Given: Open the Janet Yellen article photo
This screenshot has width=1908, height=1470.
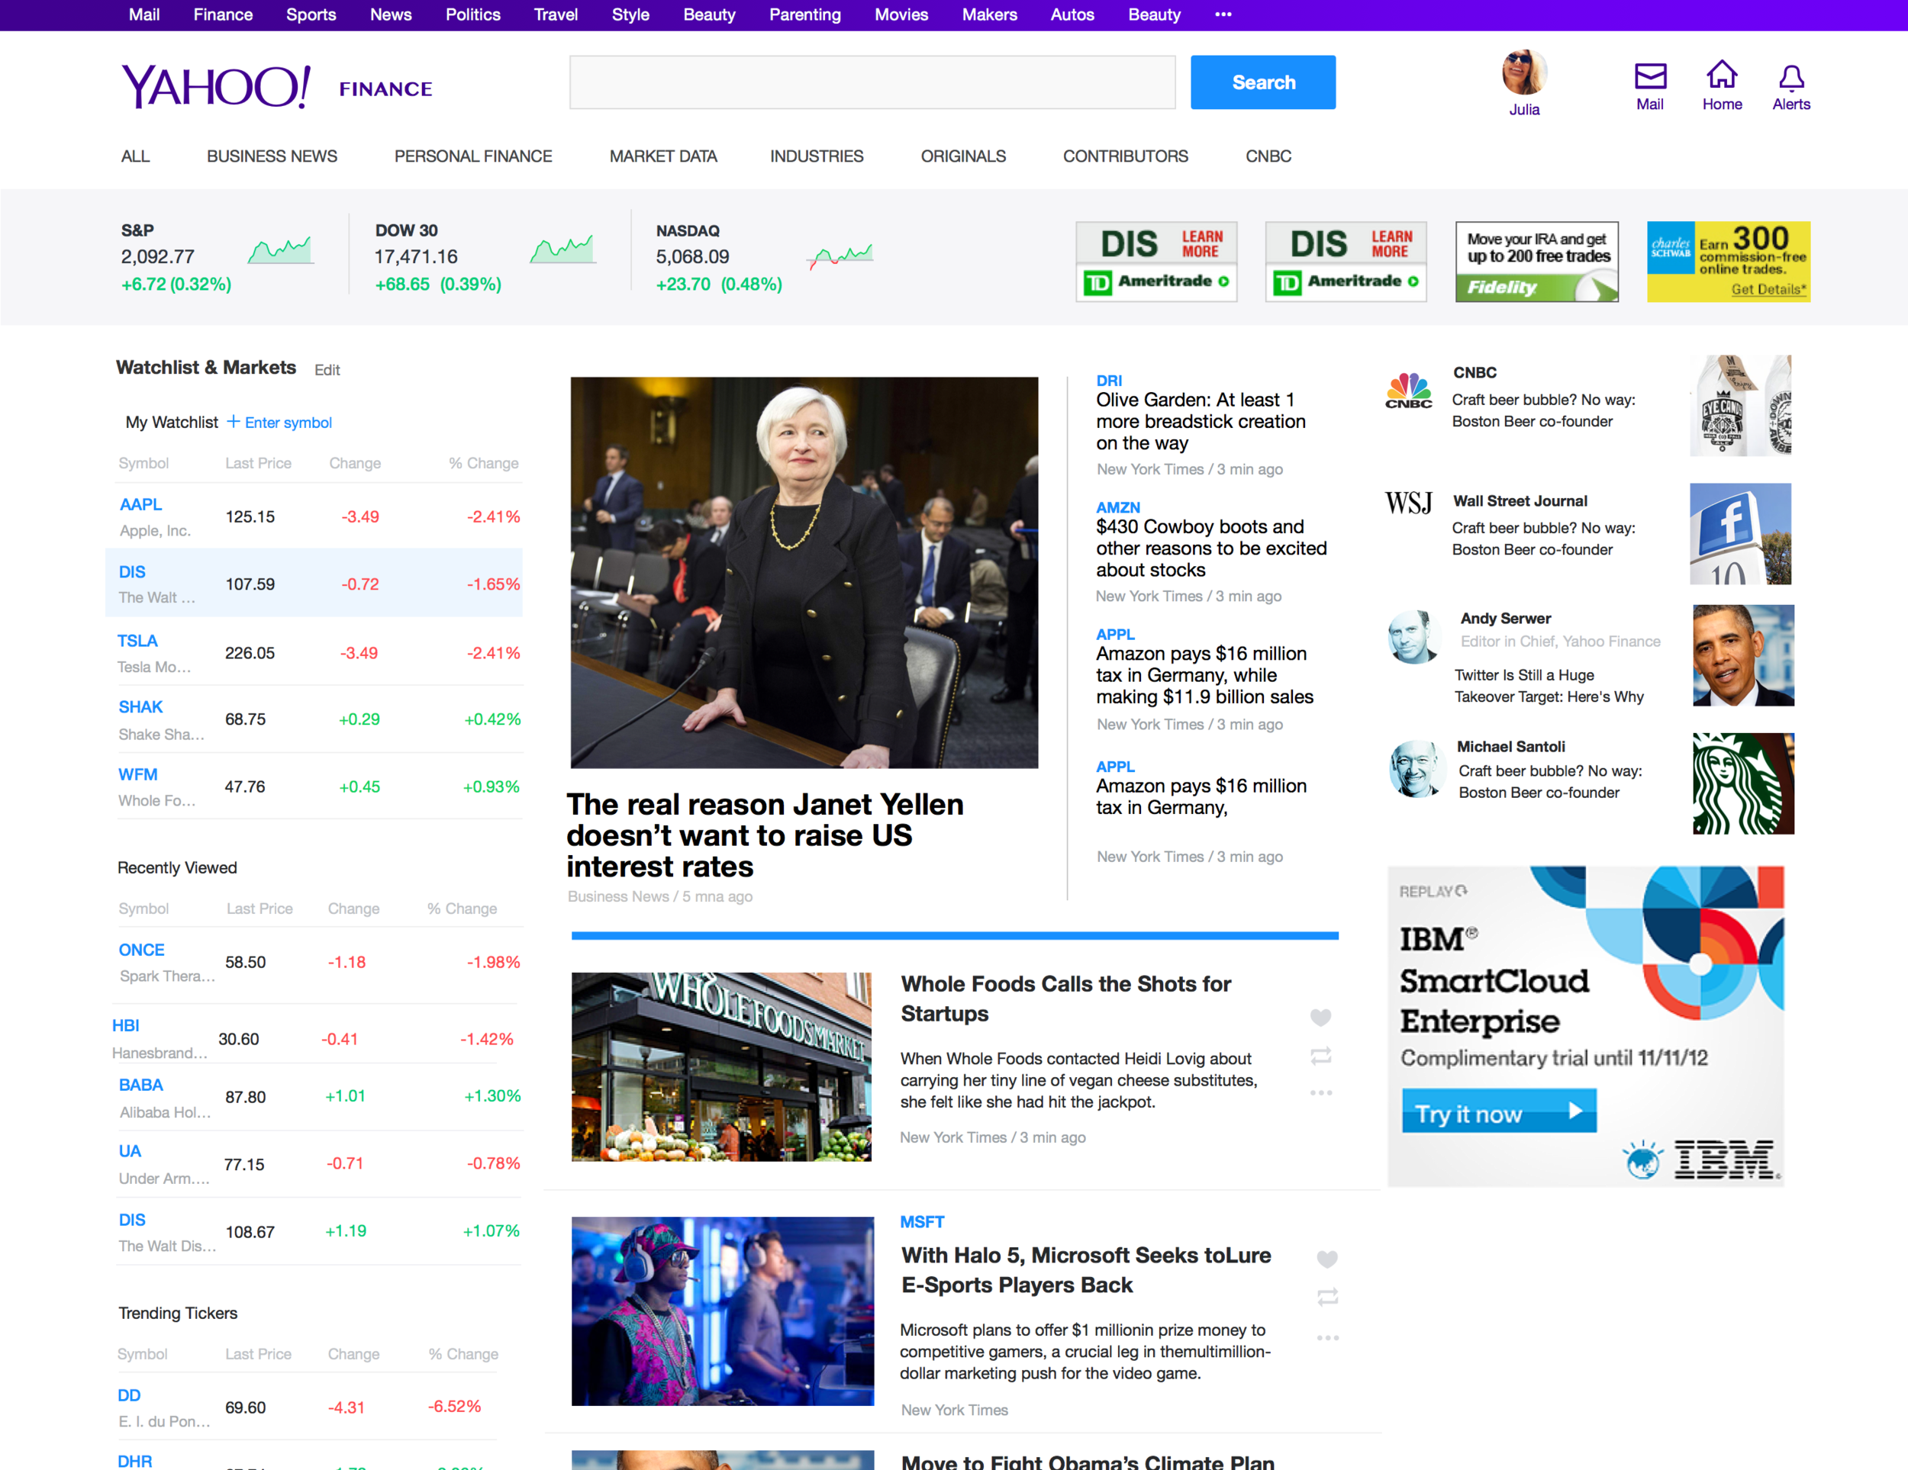Looking at the screenshot, I should pyautogui.click(x=804, y=572).
